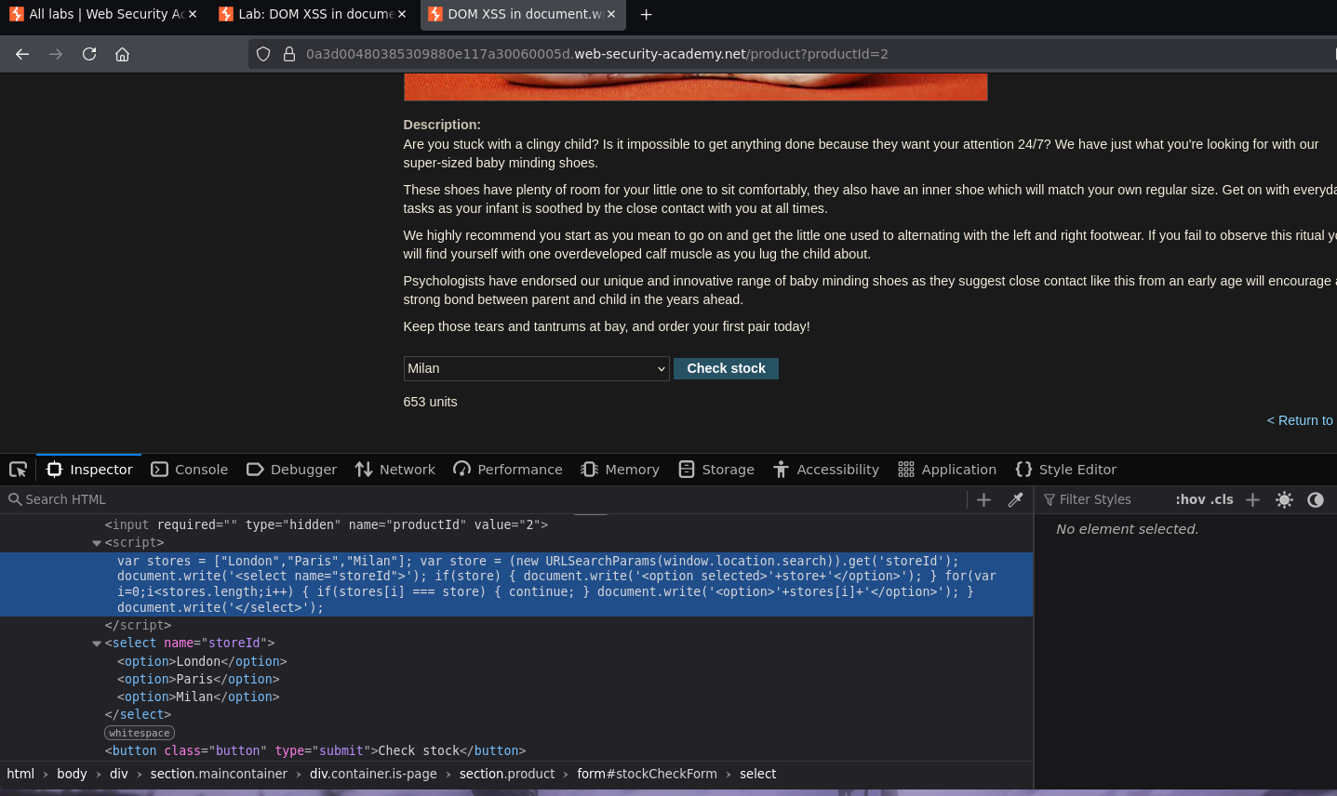Click 'html' in the breadcrumb

pyautogui.click(x=20, y=774)
